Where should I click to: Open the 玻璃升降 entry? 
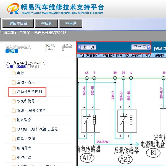click(x=24, y=148)
